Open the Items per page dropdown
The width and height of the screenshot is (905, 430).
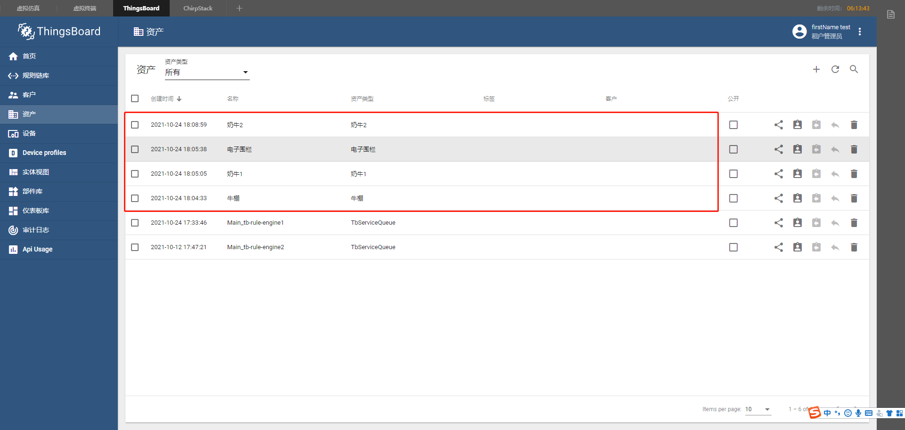click(758, 409)
